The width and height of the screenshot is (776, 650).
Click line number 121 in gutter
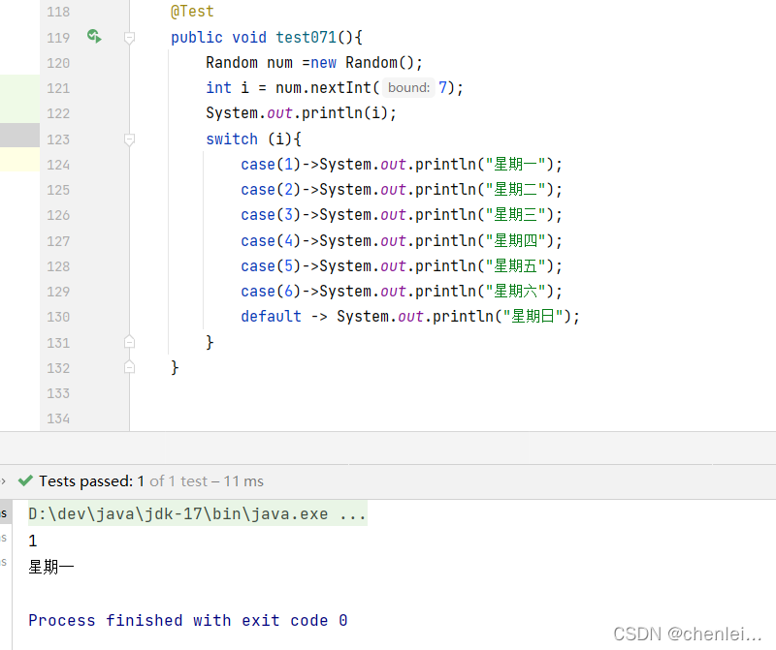pyautogui.click(x=58, y=88)
